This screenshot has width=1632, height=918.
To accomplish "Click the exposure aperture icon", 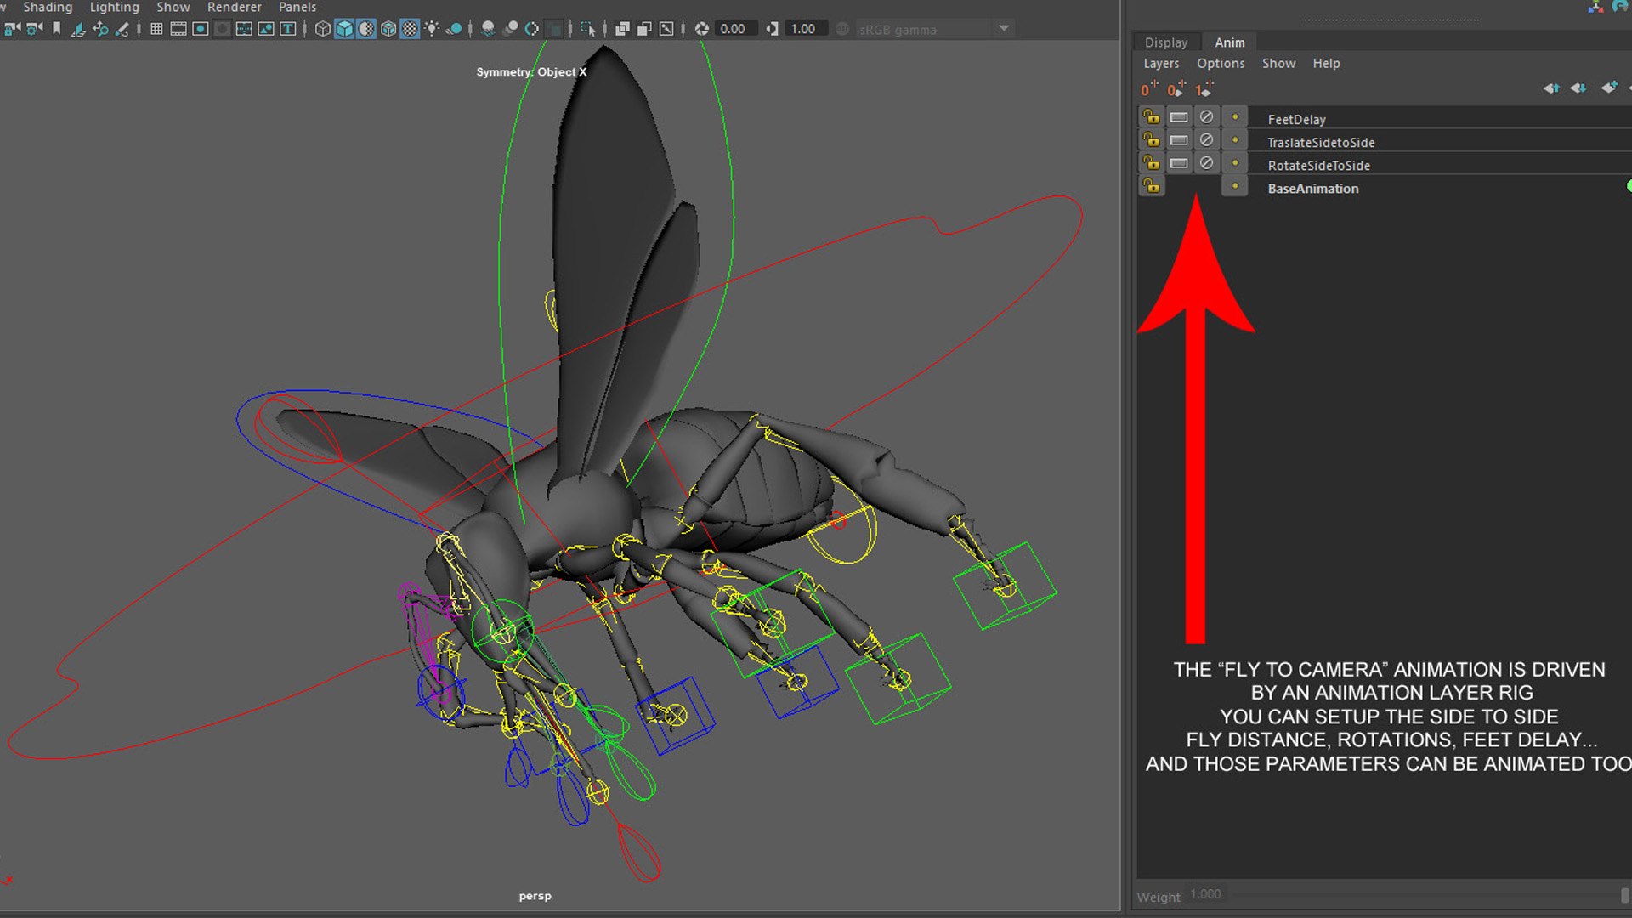I will tap(702, 29).
